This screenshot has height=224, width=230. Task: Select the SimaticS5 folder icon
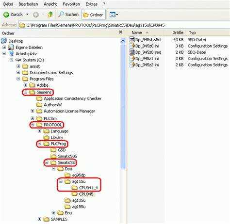(x=53, y=162)
